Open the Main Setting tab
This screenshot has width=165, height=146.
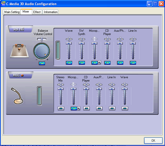pos(12,12)
